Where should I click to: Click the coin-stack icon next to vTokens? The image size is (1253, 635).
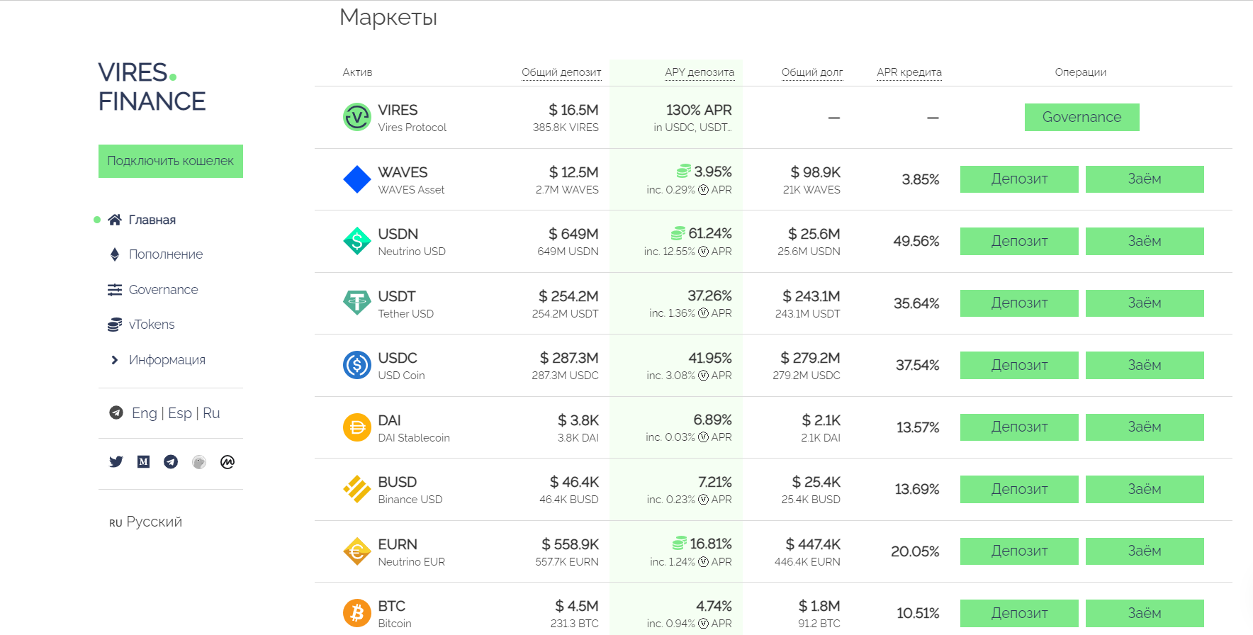click(114, 324)
